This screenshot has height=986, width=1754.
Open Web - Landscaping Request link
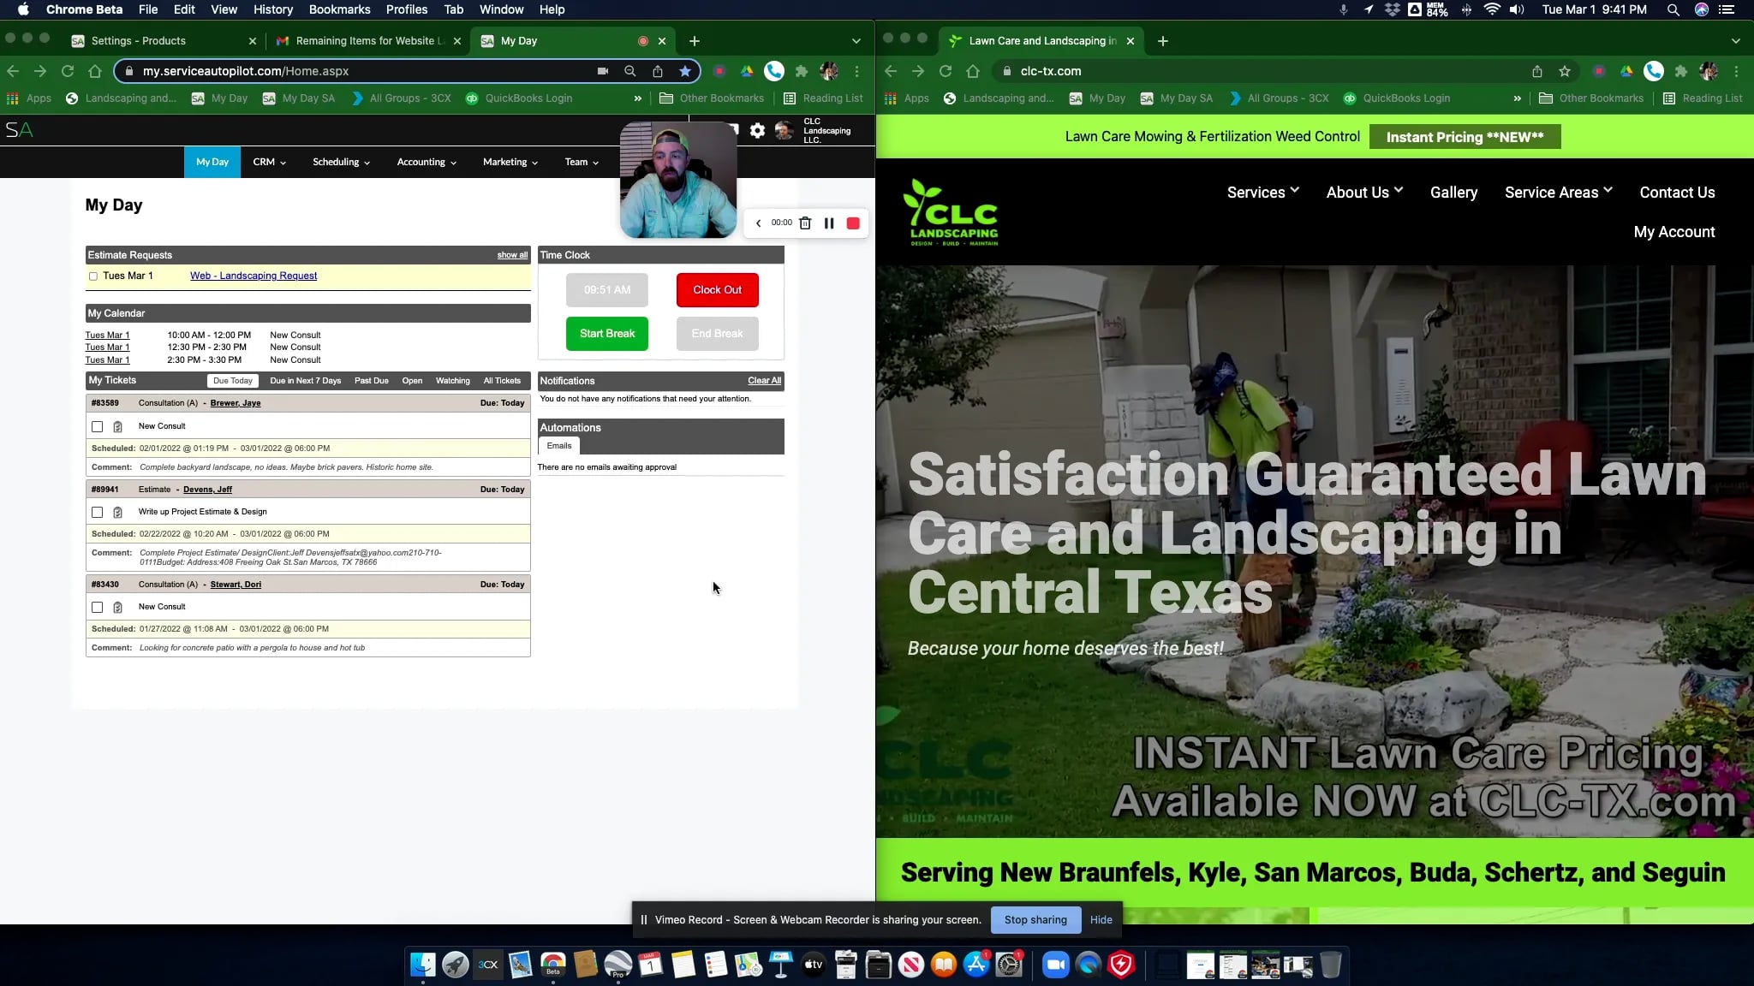pyautogui.click(x=254, y=276)
